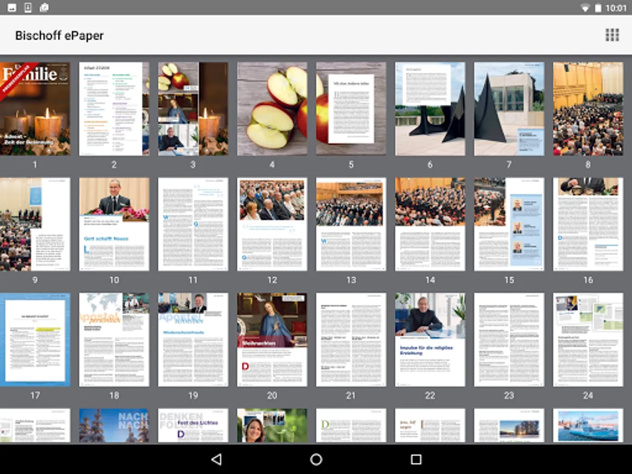The image size is (632, 474).
Task: Open page 1 cover thumbnail with candles
Action: click(x=35, y=109)
